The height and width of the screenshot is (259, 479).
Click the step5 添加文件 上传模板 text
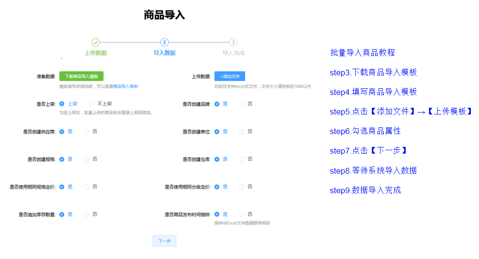pyautogui.click(x=401, y=112)
